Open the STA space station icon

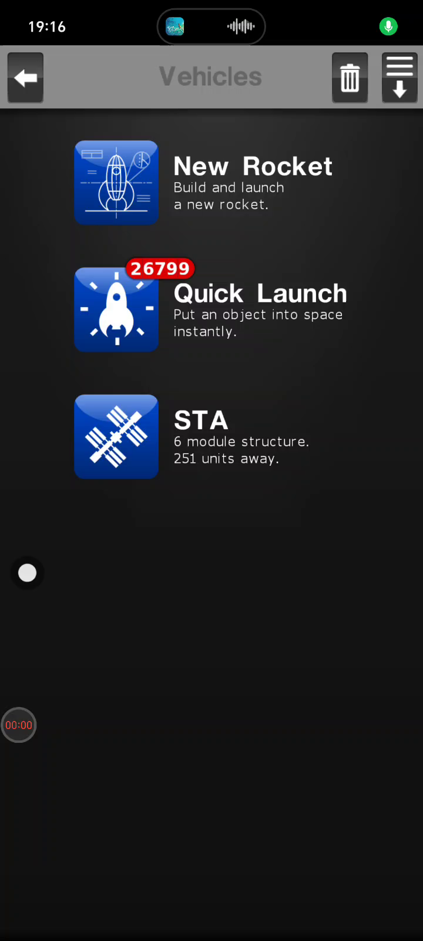pyautogui.click(x=116, y=436)
